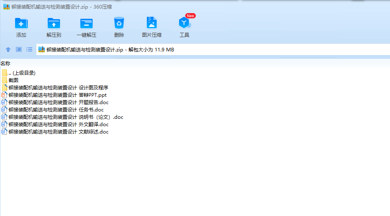Go up one level with the up arrow
The image size is (390, 216).
[8, 49]
